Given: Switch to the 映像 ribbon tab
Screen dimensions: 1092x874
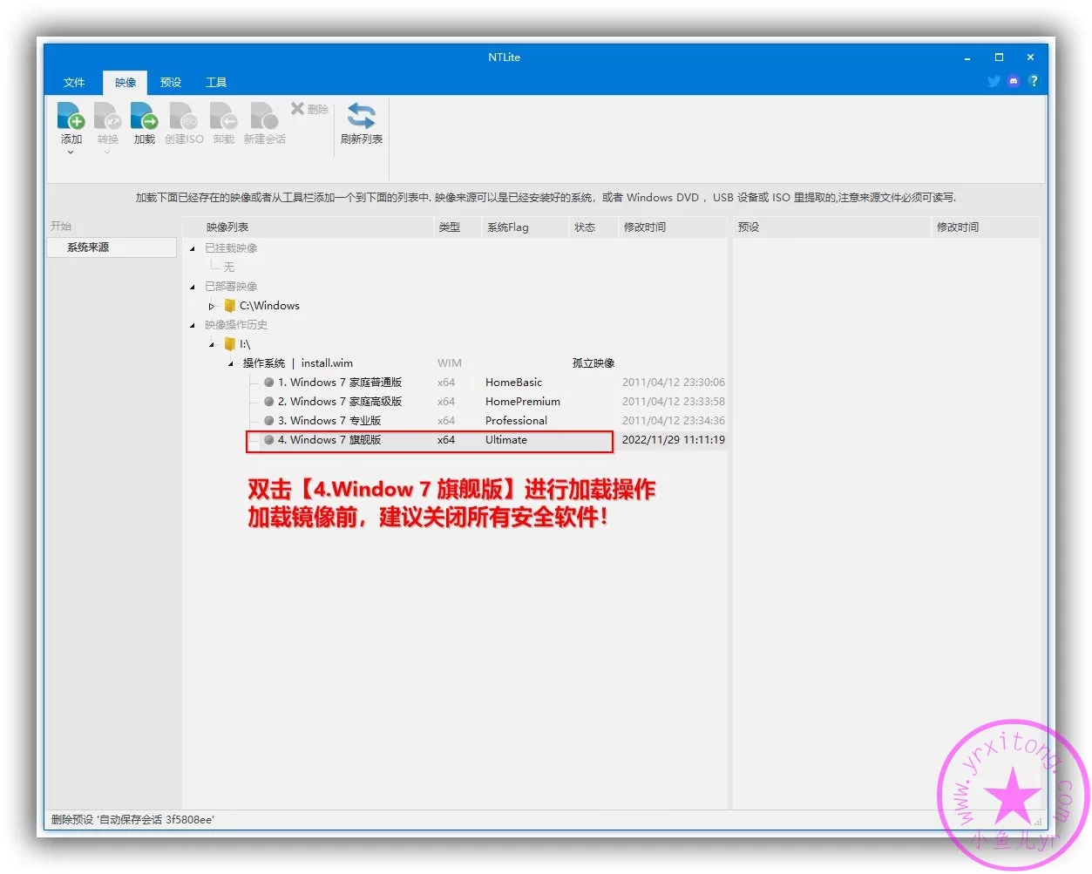Looking at the screenshot, I should click(x=125, y=83).
